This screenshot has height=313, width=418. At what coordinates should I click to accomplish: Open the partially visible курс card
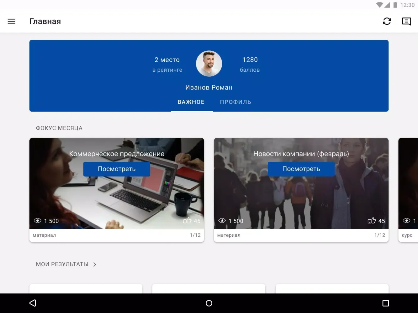coord(408,188)
